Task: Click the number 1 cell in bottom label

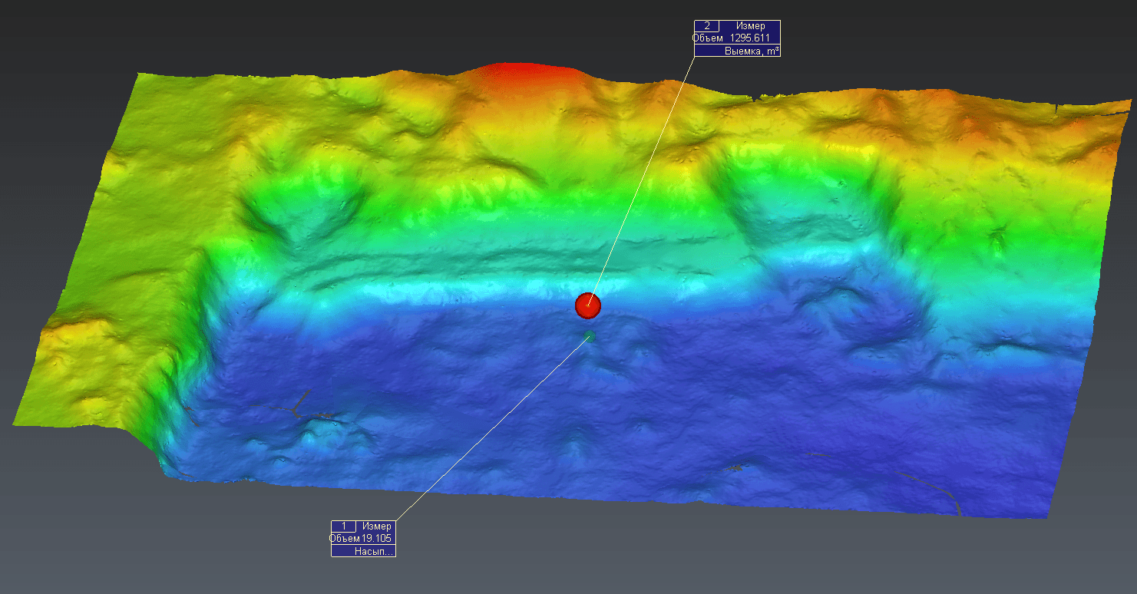Action: (x=344, y=526)
